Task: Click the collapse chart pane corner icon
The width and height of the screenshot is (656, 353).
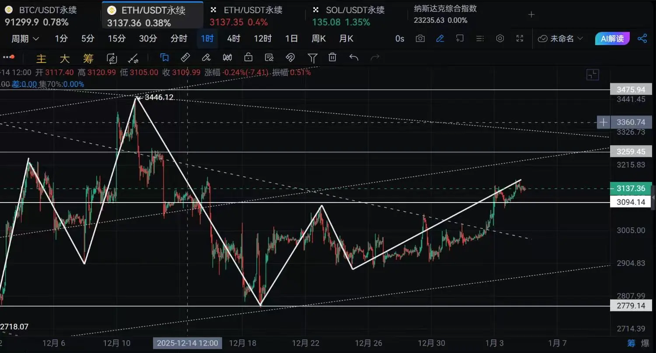Action: coord(593,75)
